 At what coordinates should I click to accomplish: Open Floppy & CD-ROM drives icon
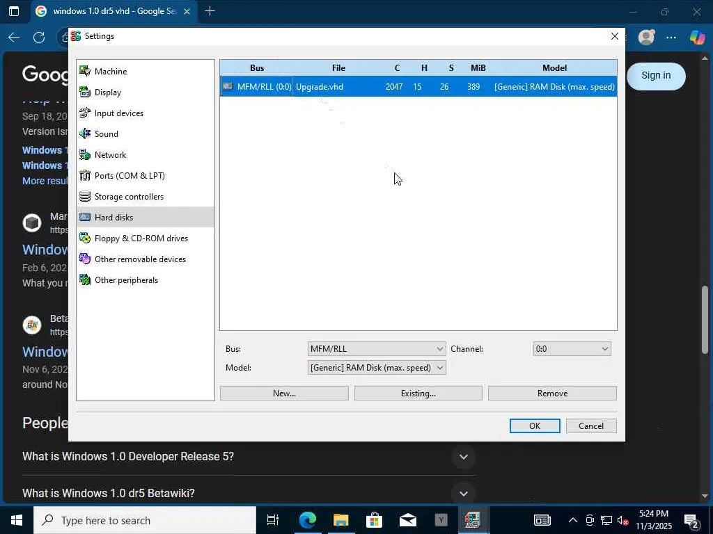85,238
